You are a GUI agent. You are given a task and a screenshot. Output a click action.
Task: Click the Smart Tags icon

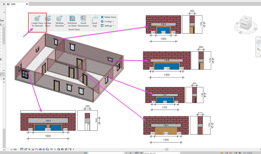pos(95,21)
